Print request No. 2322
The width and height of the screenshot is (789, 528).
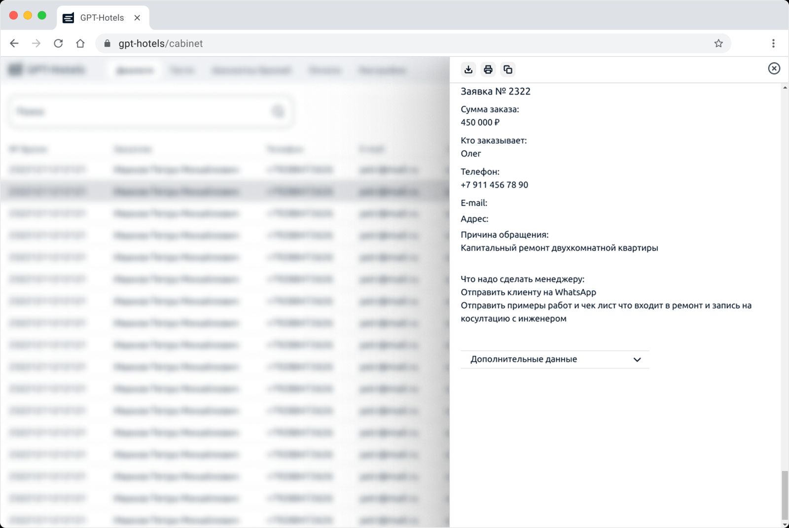click(488, 70)
